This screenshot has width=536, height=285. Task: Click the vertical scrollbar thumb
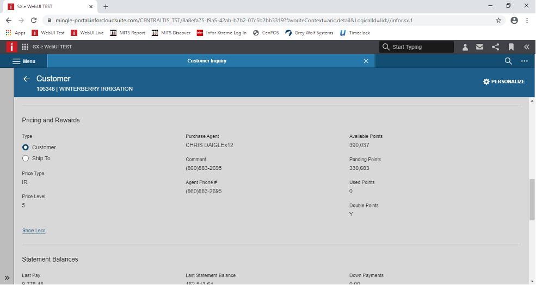click(532, 199)
